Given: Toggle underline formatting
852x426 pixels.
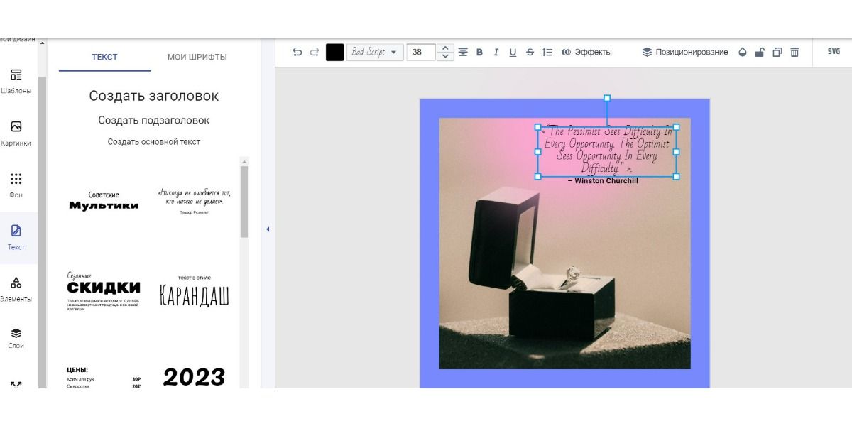Looking at the screenshot, I should click(x=513, y=52).
